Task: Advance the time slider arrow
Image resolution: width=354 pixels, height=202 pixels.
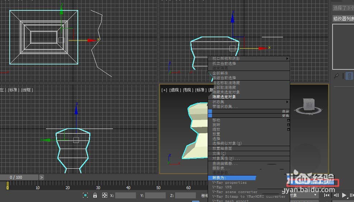Action: point(42,177)
